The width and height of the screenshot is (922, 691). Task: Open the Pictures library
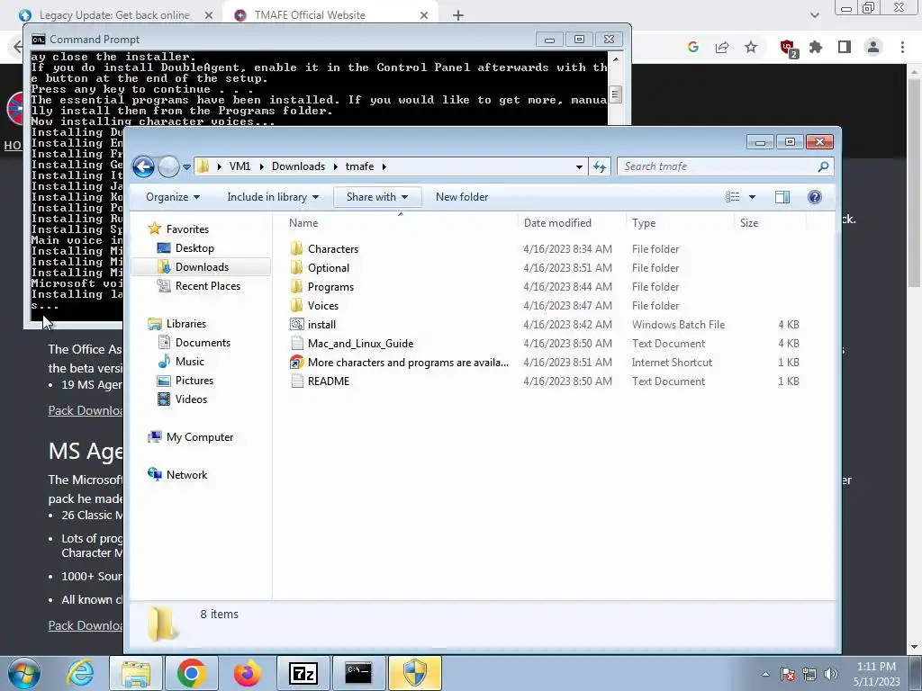194,381
